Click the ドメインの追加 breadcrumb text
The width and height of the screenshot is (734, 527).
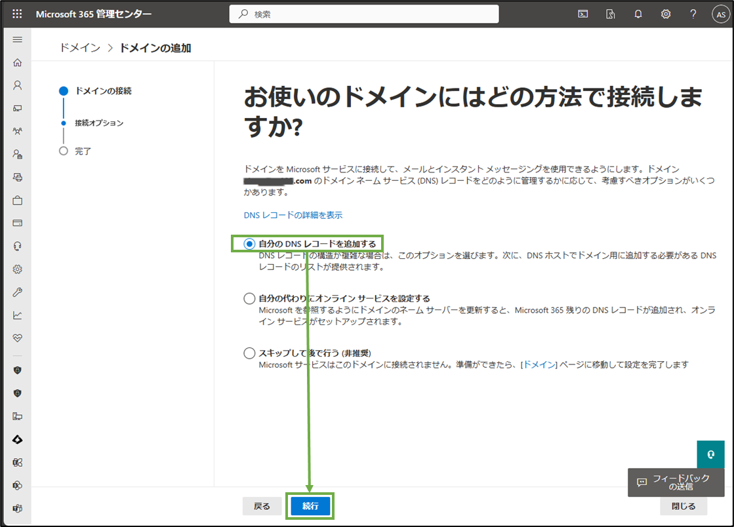[x=155, y=48]
